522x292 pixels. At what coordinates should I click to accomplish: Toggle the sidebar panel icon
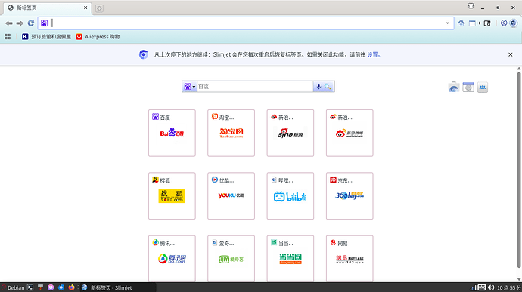tap(472, 23)
